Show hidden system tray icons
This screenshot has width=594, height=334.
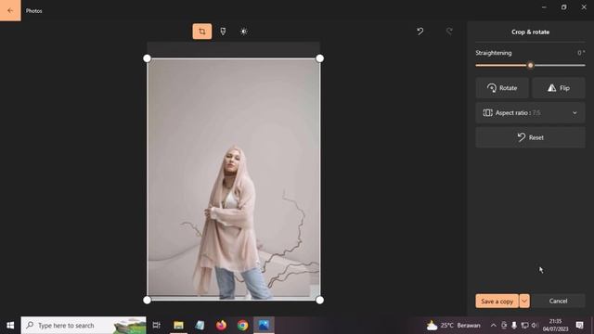click(x=493, y=326)
